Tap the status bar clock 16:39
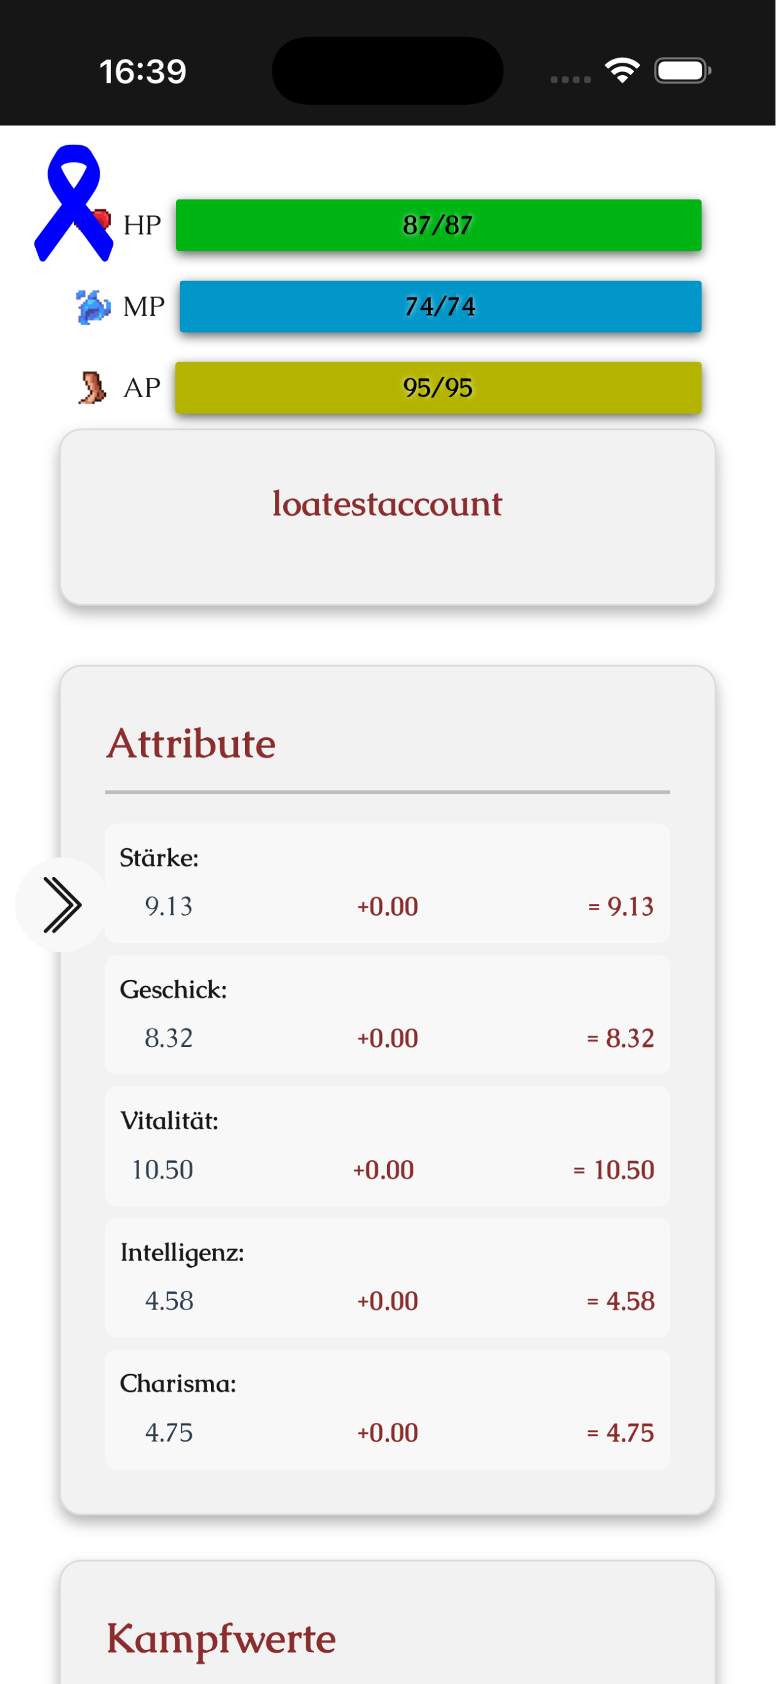778x1684 pixels. [x=143, y=72]
